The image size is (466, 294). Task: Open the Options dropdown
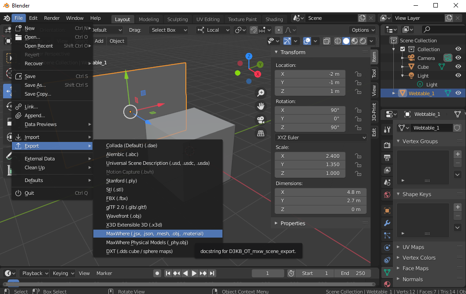(x=363, y=30)
